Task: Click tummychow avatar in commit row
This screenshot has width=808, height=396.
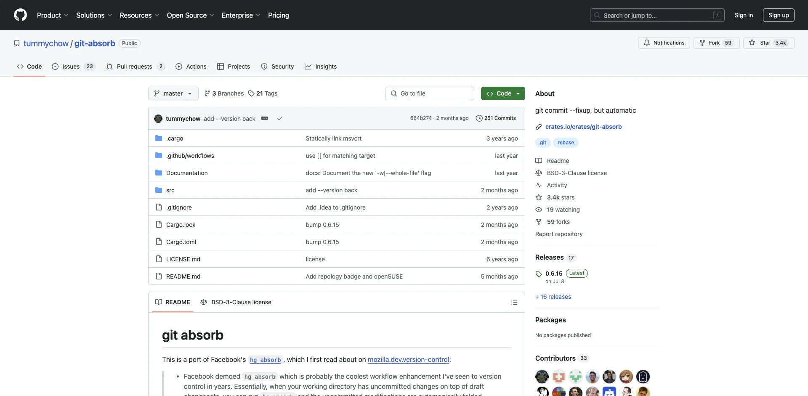Action: (x=158, y=119)
